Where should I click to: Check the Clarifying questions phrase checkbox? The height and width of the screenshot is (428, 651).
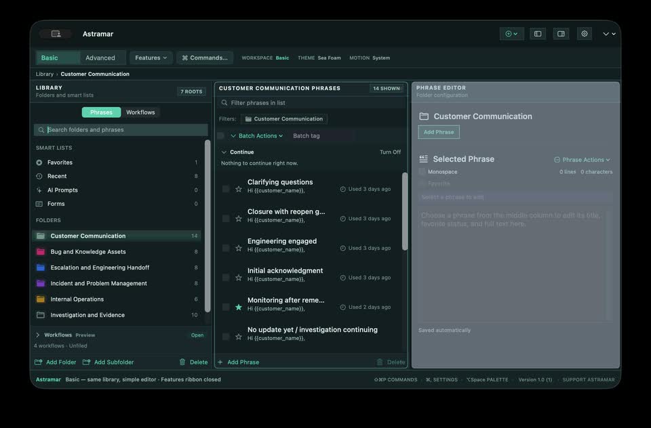(226, 189)
